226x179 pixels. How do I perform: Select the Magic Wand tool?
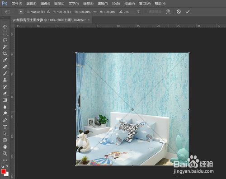tap(5, 47)
